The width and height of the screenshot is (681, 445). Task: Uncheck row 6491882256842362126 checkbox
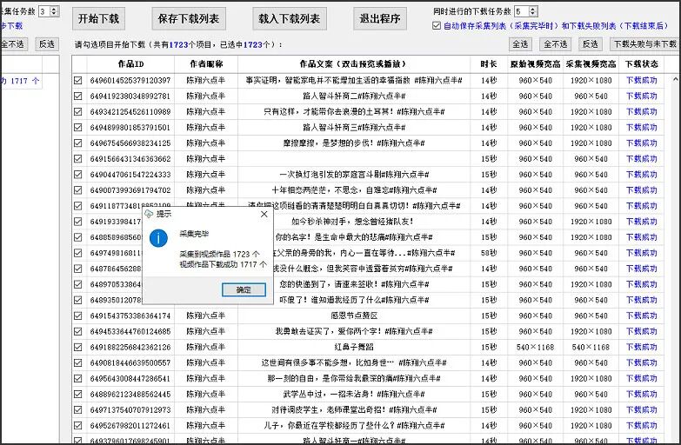[78, 347]
